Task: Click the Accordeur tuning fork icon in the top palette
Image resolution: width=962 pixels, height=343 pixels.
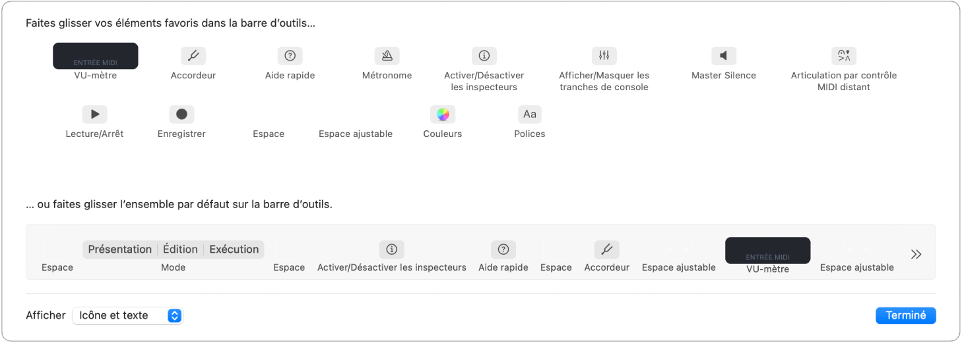Action: 193,55
